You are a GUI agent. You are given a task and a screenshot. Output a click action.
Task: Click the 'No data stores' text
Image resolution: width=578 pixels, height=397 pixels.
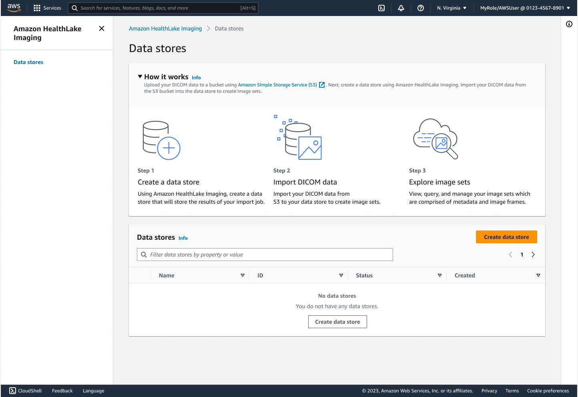[x=337, y=296]
